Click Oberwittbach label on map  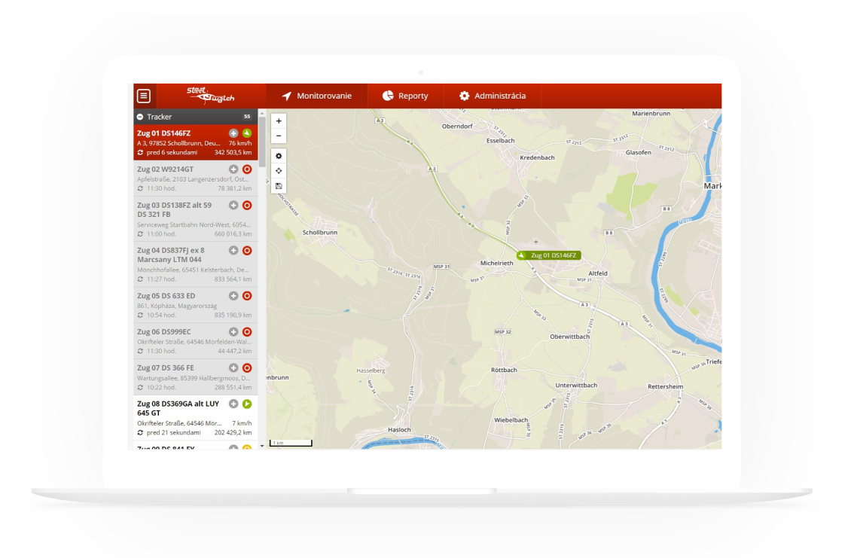(x=570, y=337)
